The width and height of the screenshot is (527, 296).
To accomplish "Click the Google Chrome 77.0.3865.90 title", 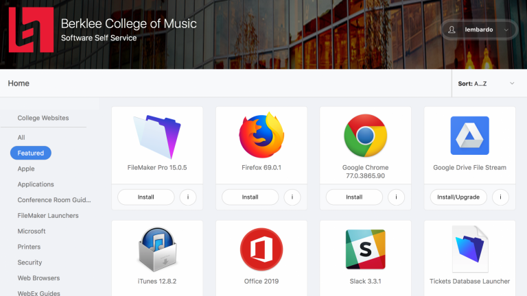I will pyautogui.click(x=365, y=171).
